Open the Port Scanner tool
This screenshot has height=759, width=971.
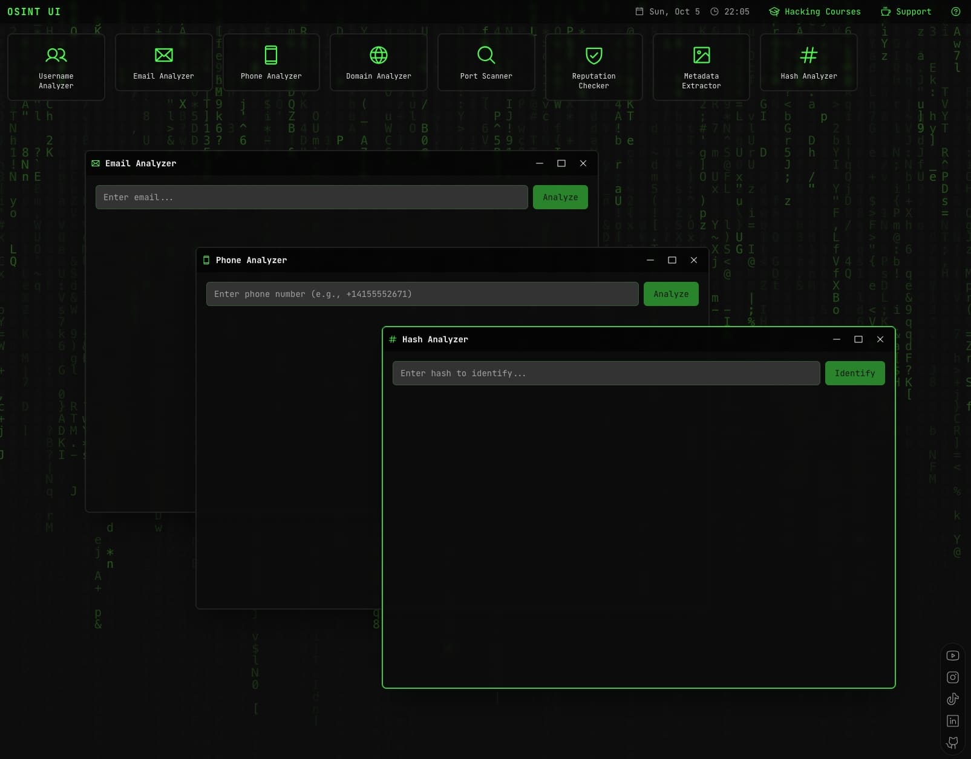click(x=486, y=63)
